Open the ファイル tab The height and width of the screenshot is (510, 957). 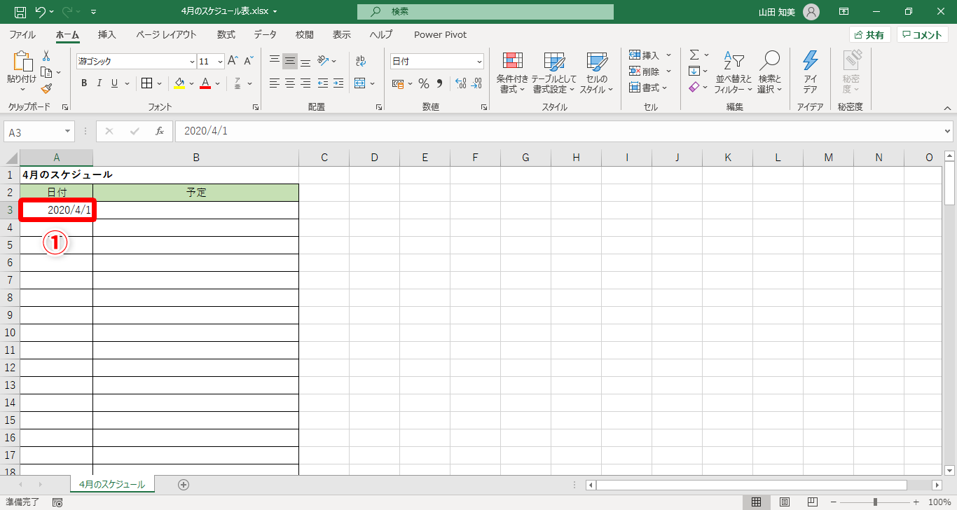[22, 34]
